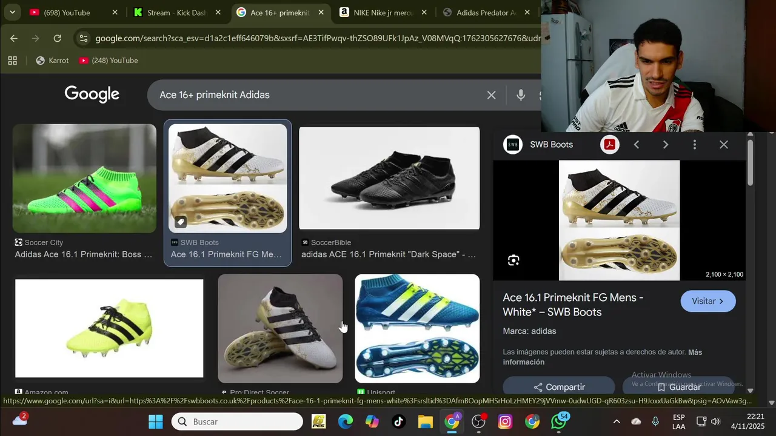Open the Ace 16.1 Primeknit FG Me... SWB title
This screenshot has width=776, height=436.
click(226, 254)
